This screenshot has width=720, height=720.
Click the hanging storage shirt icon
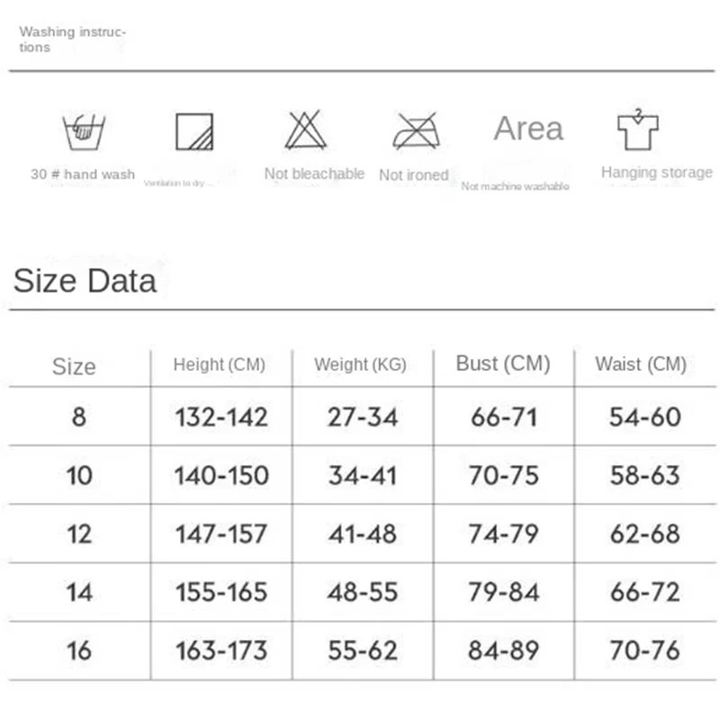pos(638,130)
